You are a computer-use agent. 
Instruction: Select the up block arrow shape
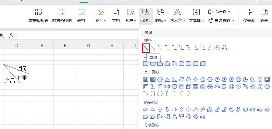click(x=160, y=110)
